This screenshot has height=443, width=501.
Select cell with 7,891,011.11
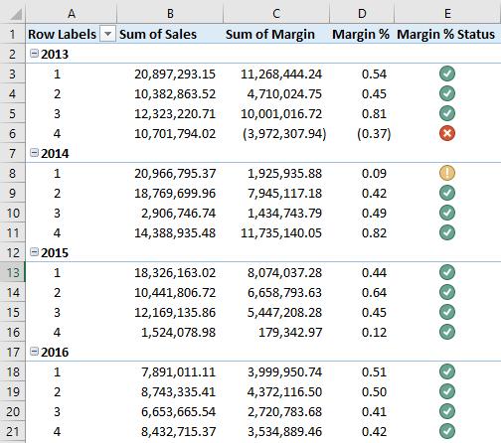pos(170,371)
